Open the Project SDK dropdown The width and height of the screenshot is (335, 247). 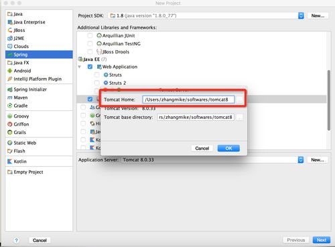301,15
